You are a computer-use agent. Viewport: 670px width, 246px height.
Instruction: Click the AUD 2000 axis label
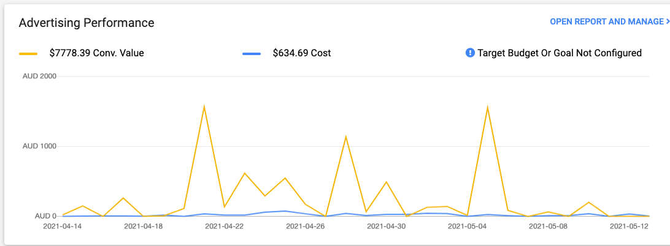coord(39,76)
